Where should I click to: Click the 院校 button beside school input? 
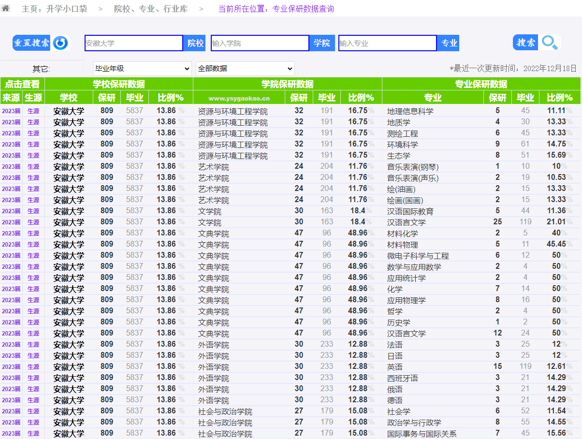point(195,43)
